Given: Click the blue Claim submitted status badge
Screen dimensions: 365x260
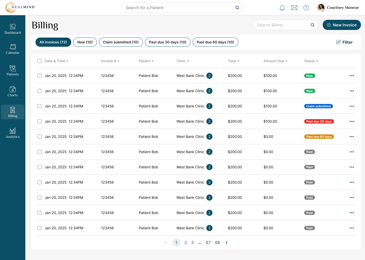Looking at the screenshot, I should (318, 106).
